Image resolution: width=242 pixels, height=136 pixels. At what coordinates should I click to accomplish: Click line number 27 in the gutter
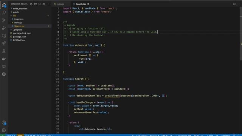click(57, 96)
